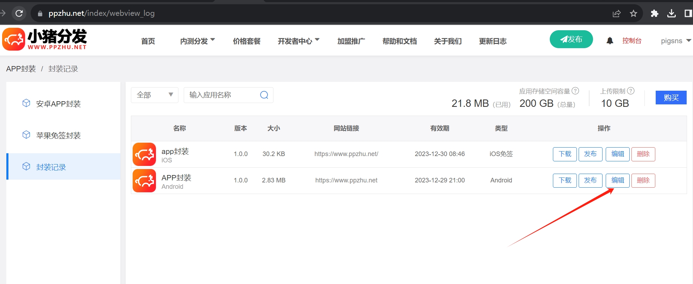Open the pigsns account dropdown
This screenshot has height=284, width=693.
coord(675,41)
